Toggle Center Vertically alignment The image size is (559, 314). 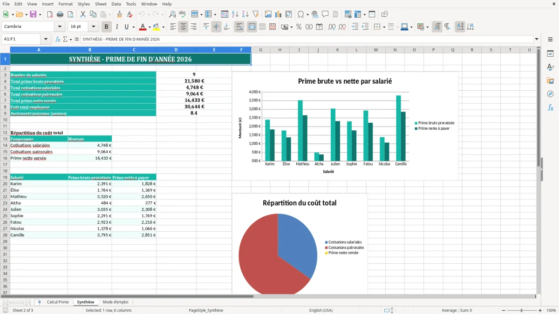point(216,27)
